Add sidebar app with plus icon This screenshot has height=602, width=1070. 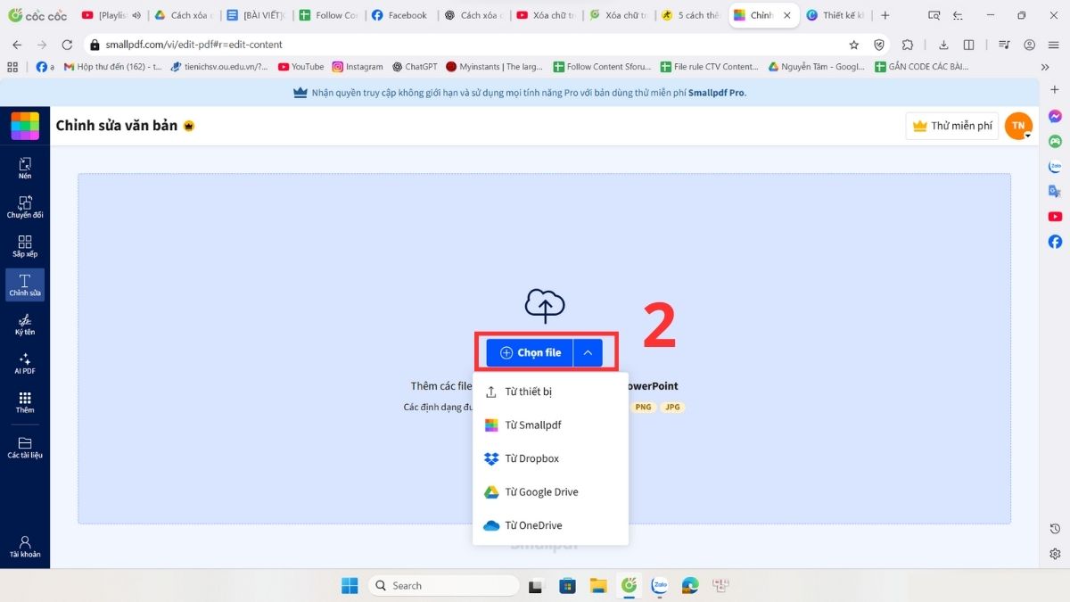click(x=1055, y=89)
